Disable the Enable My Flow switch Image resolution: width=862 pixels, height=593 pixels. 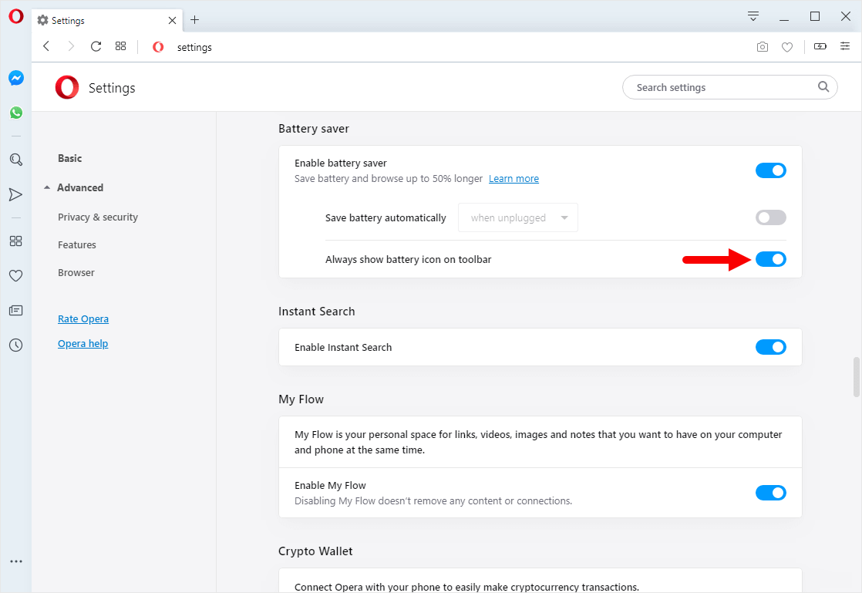point(771,493)
